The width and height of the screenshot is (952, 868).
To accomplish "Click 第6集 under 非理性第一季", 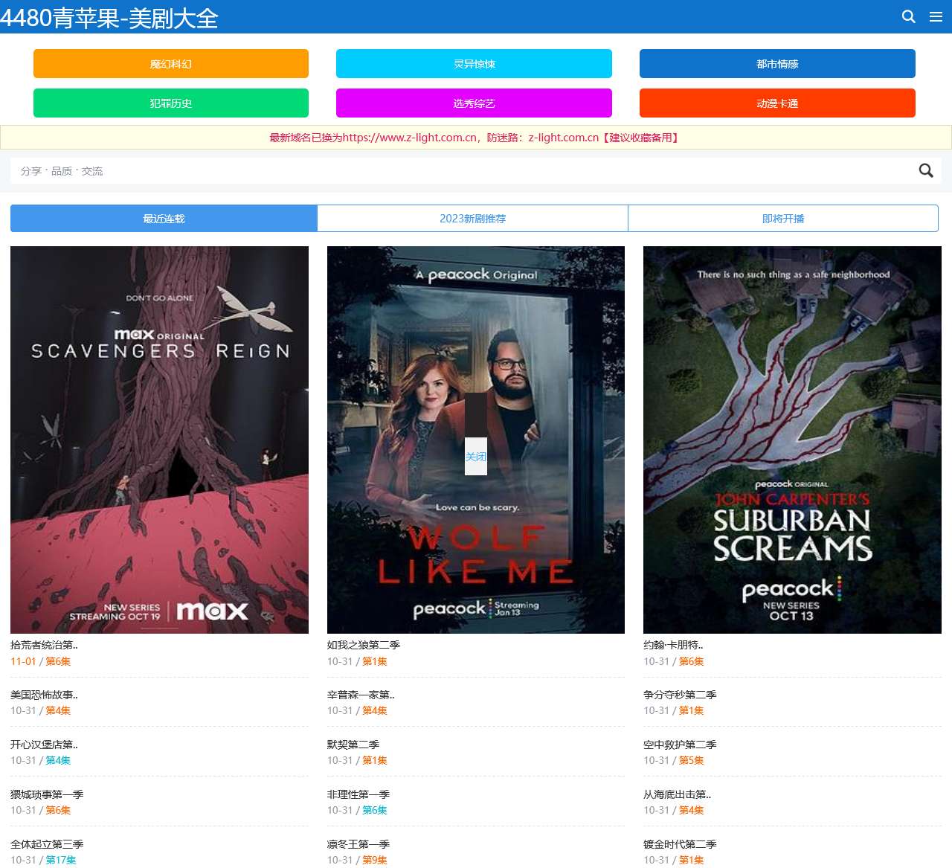I will tap(375, 810).
